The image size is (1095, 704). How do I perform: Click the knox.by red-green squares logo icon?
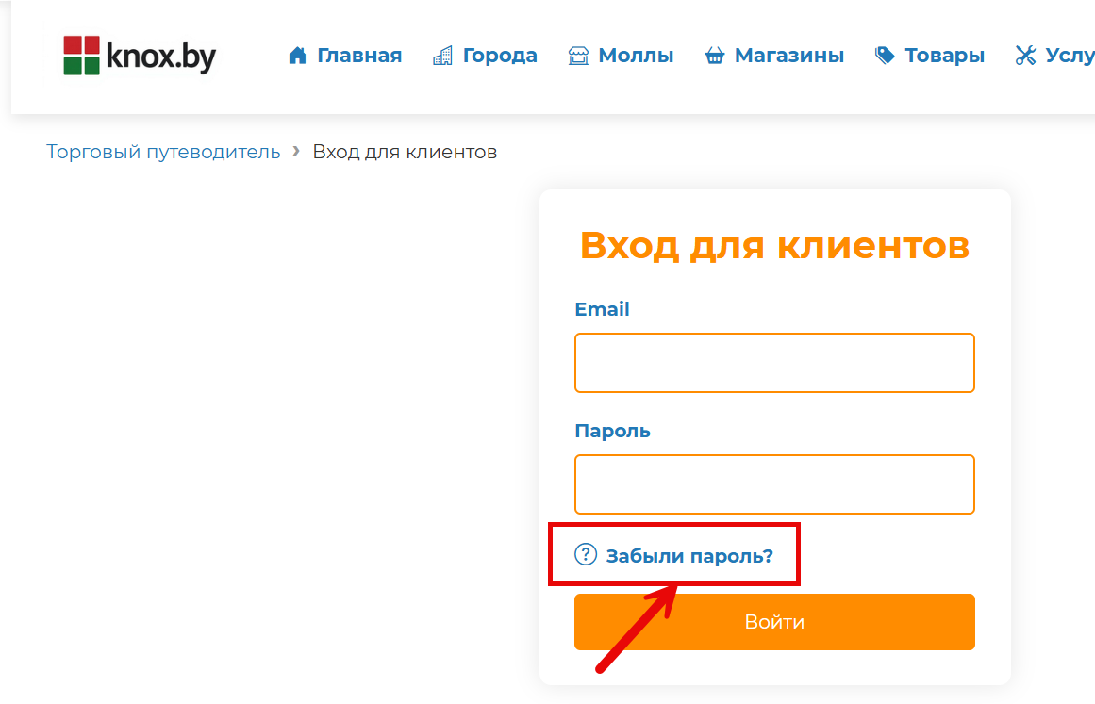[x=81, y=56]
